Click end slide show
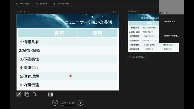Screen dimensions: 194x109 (61, 4)
